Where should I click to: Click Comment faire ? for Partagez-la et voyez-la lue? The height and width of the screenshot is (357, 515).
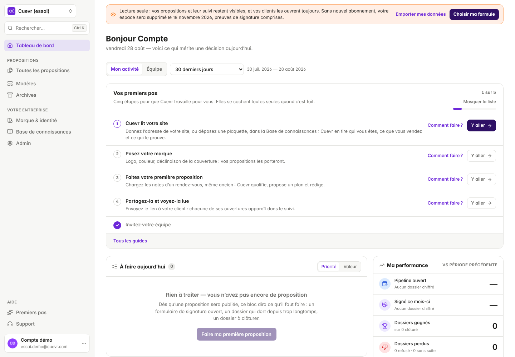pos(445,203)
